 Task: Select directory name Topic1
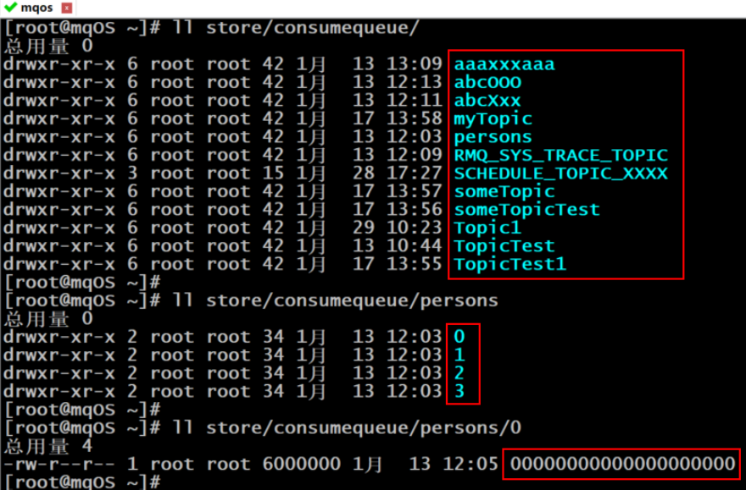click(487, 228)
